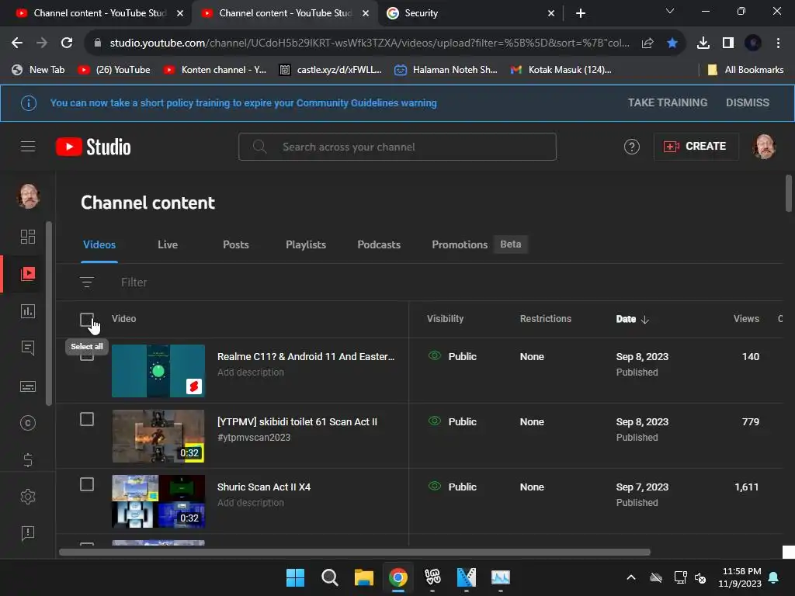Click the Views column header
Viewport: 795px width, 596px height.
click(746, 319)
